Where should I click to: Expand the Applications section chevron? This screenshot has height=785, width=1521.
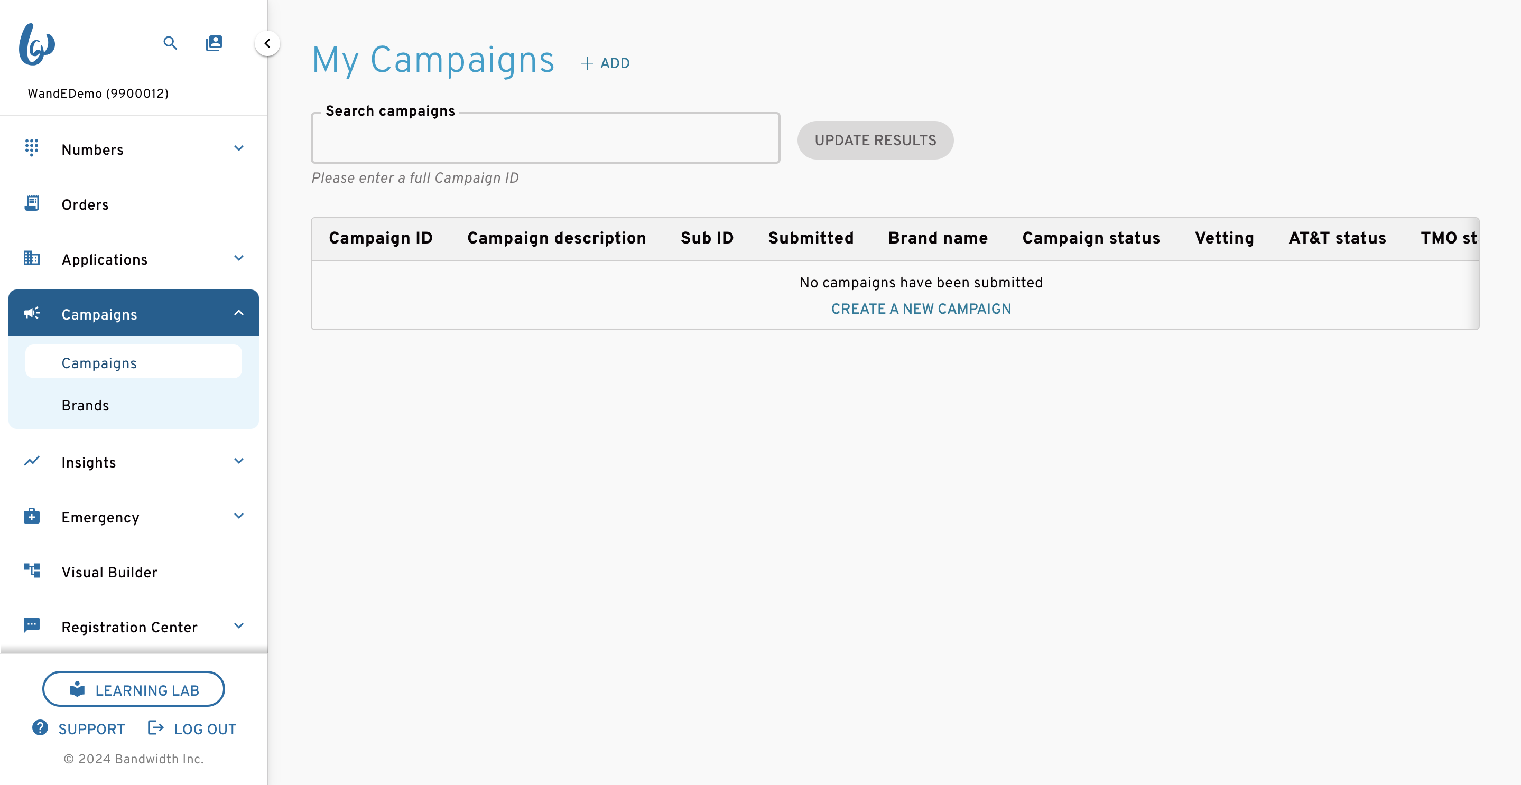pos(238,258)
